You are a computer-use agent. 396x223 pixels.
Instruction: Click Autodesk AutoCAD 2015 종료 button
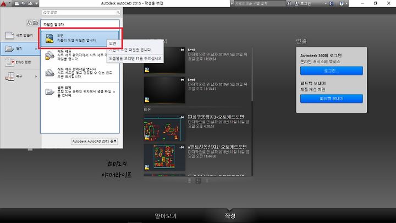point(94,142)
